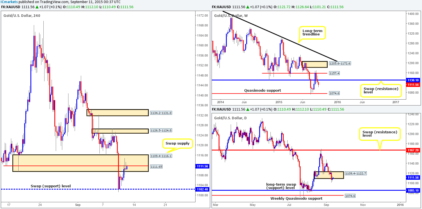This screenshot has width=422, height=209.
Task: Click the 'Nov' label on daily time axis
Action: coord(363,204)
